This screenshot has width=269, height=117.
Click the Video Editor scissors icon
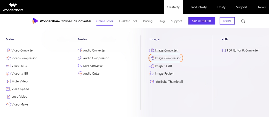coord(9,66)
